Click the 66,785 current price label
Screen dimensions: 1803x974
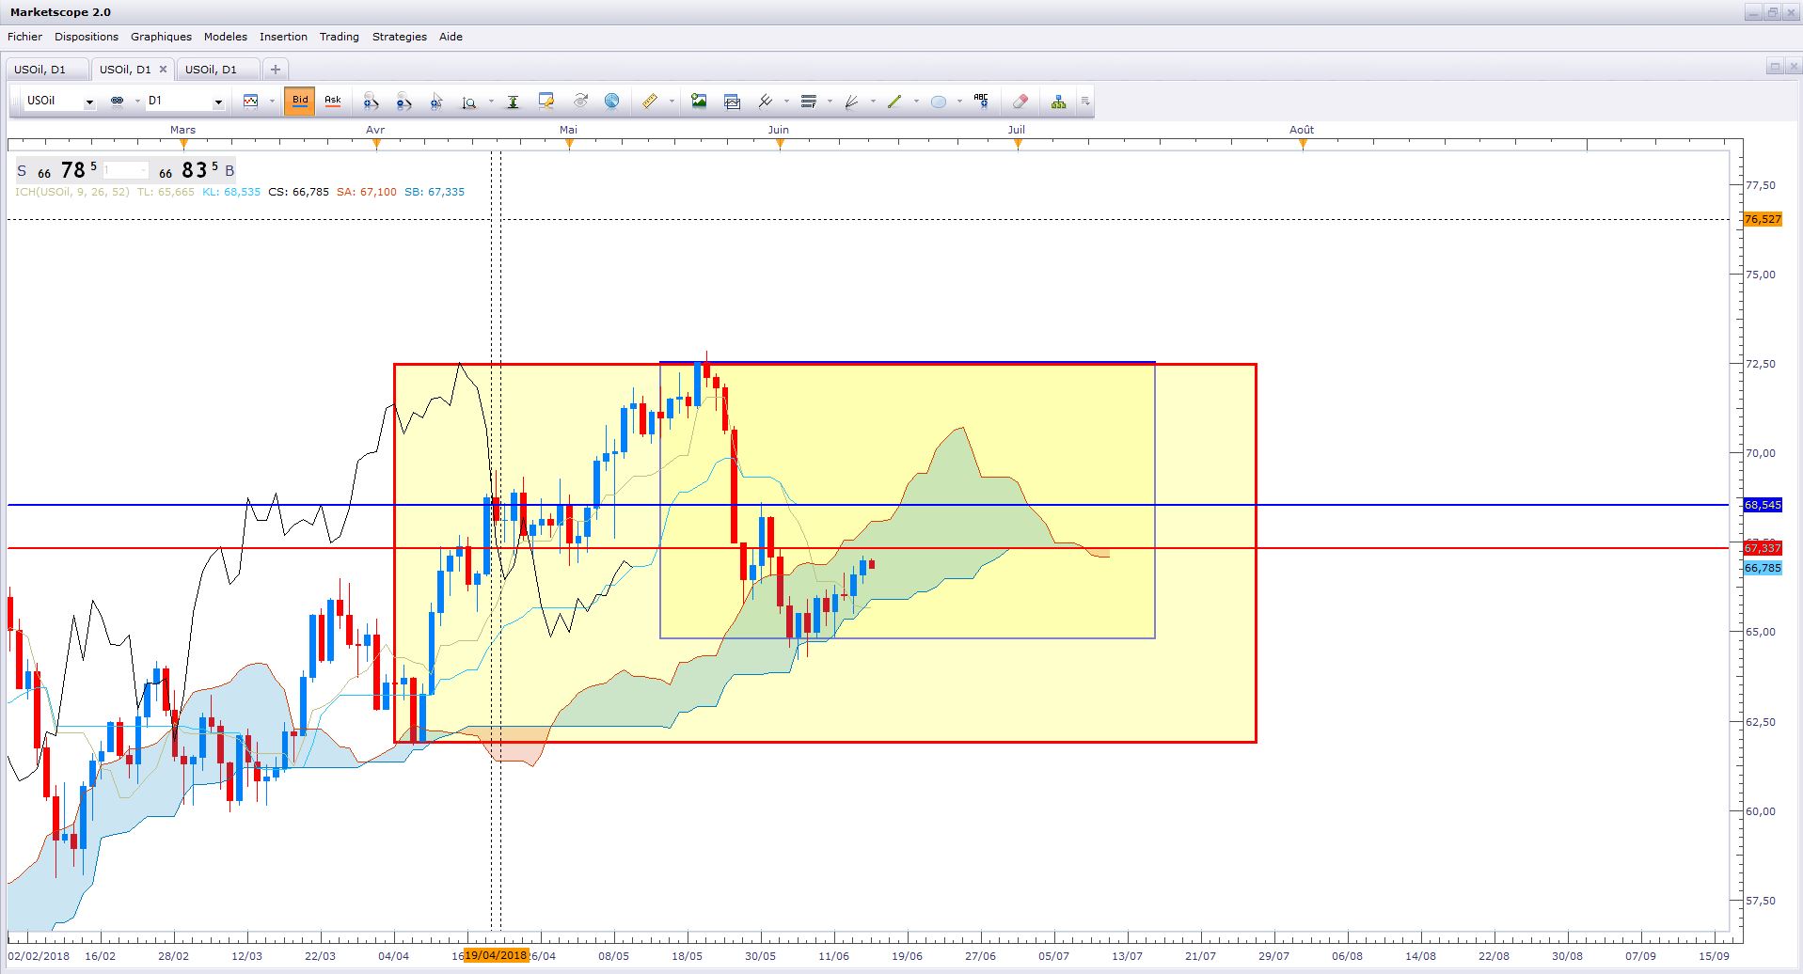coord(1763,568)
